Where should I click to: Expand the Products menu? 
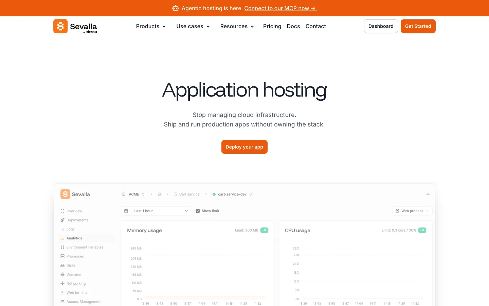[151, 26]
